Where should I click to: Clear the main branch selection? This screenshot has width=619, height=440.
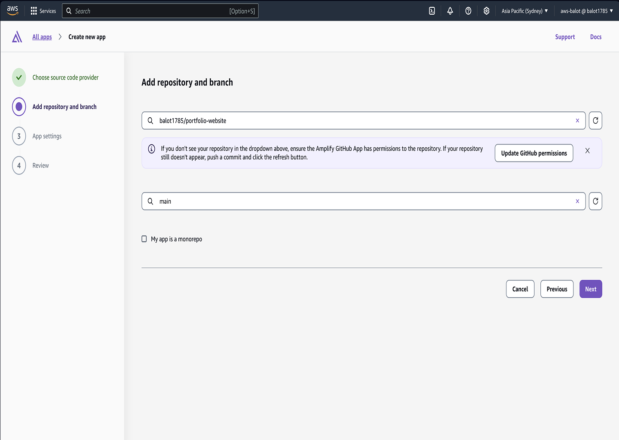tap(577, 202)
